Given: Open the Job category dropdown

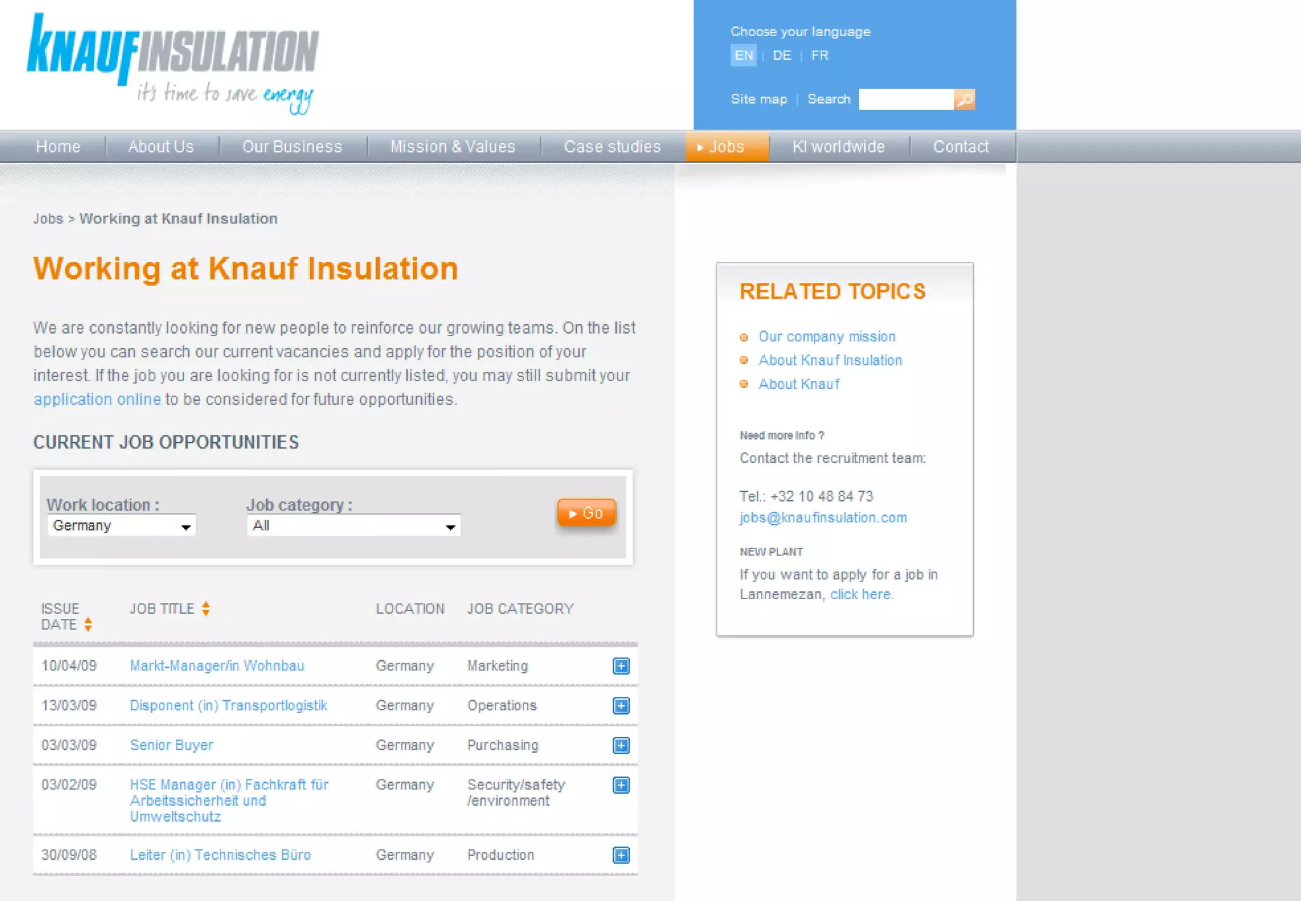Looking at the screenshot, I should 353,526.
